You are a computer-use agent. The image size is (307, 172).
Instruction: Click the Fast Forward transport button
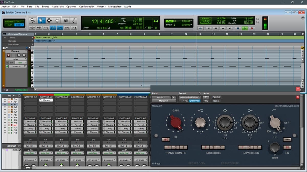click(x=223, y=29)
